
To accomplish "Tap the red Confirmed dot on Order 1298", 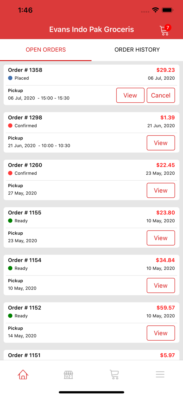I will tap(10, 126).
